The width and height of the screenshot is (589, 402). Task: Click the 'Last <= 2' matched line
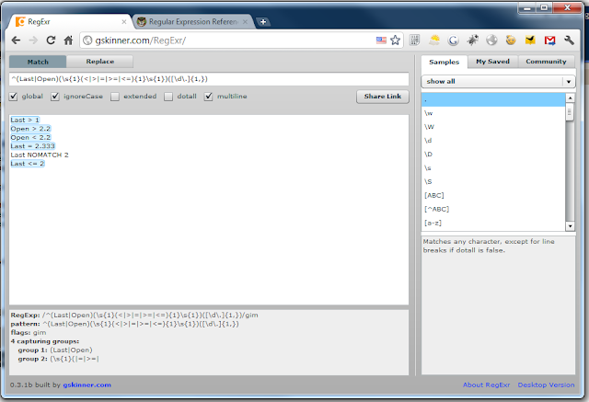coord(28,164)
